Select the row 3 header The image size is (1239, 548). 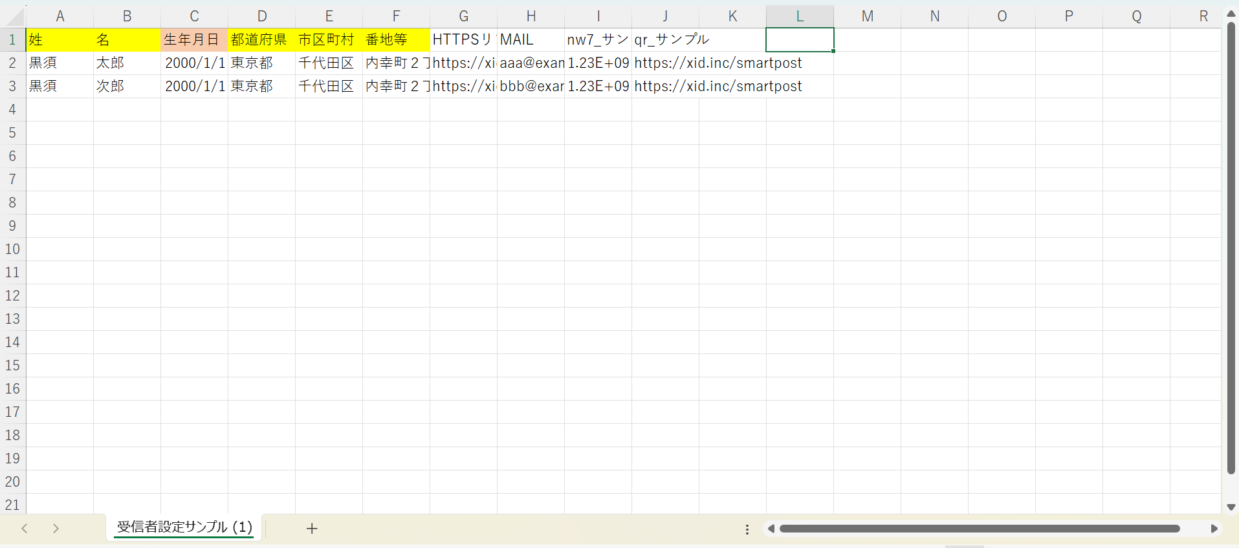[x=12, y=86]
